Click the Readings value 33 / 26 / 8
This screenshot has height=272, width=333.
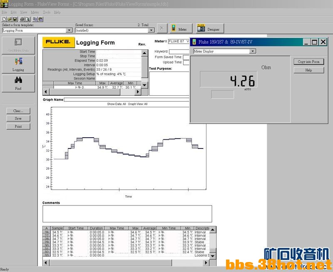click(x=104, y=69)
